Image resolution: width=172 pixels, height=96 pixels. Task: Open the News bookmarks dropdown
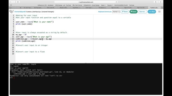point(103,5)
